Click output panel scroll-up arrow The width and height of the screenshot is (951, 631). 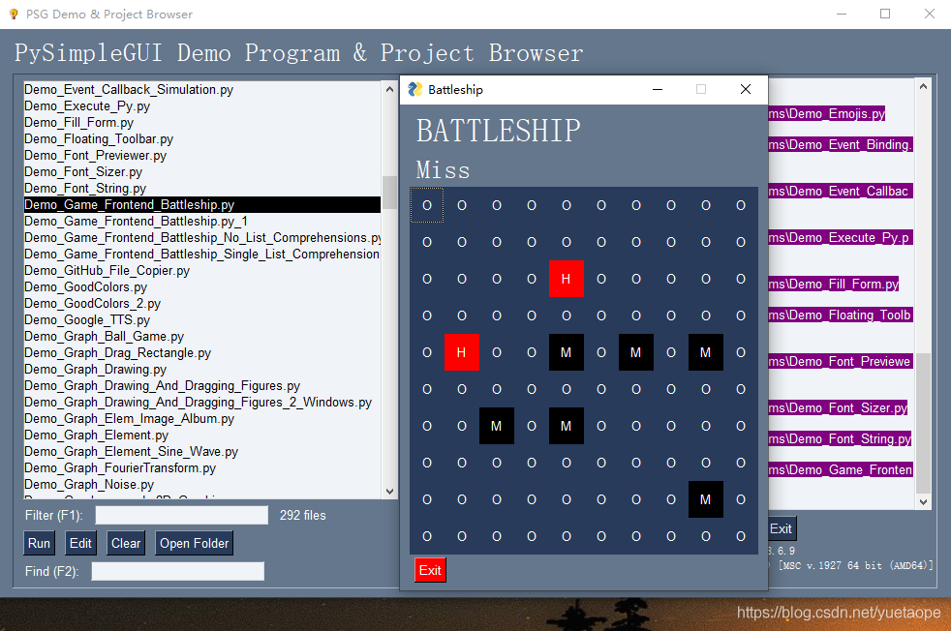[923, 87]
